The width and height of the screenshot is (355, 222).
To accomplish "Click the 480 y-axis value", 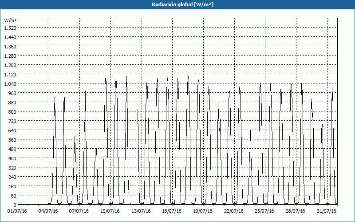I will point(12,149).
